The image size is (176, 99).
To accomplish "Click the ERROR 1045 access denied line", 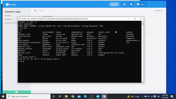I will click(x=61, y=26).
